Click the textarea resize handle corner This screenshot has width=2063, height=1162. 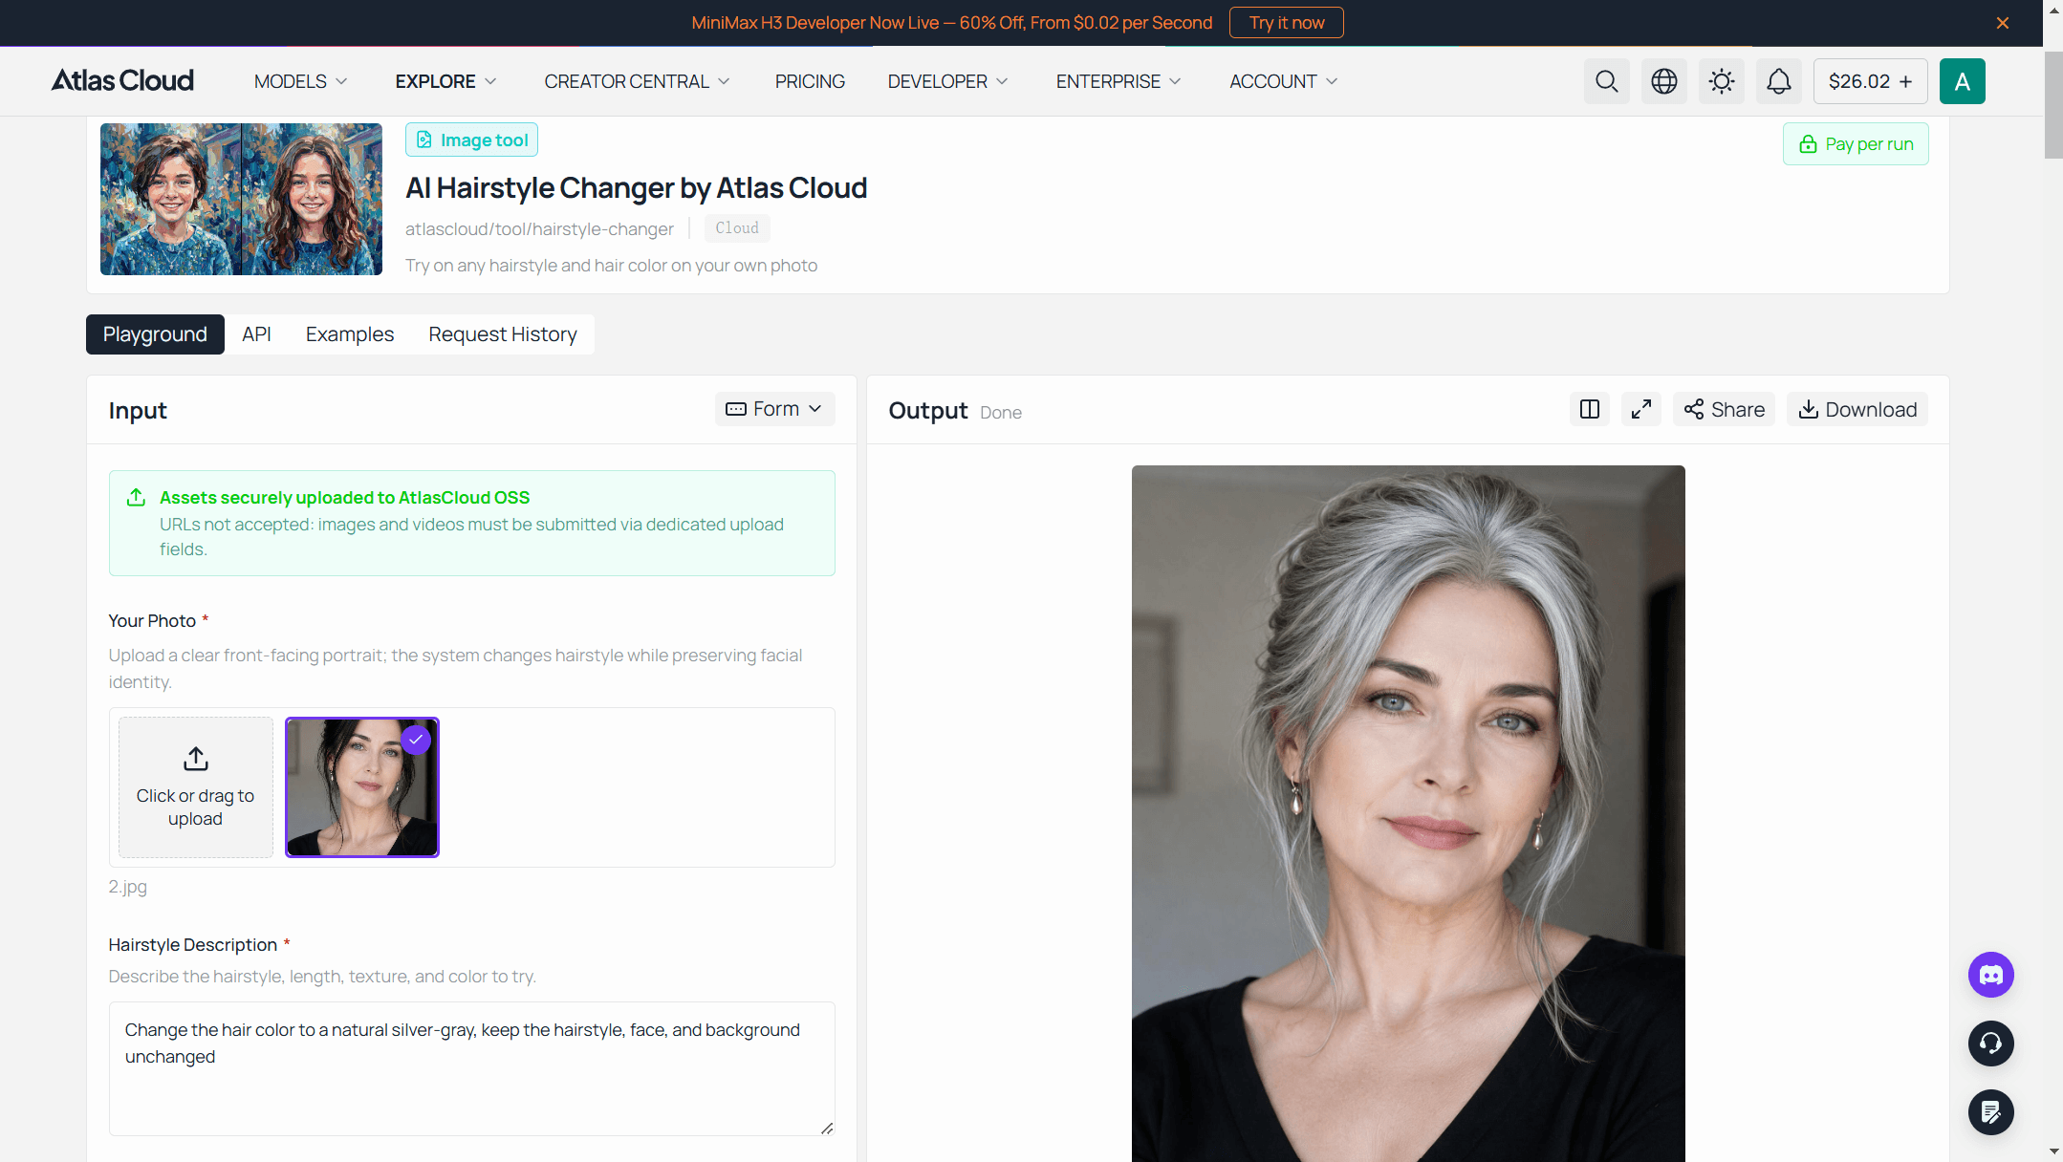coord(827,1128)
